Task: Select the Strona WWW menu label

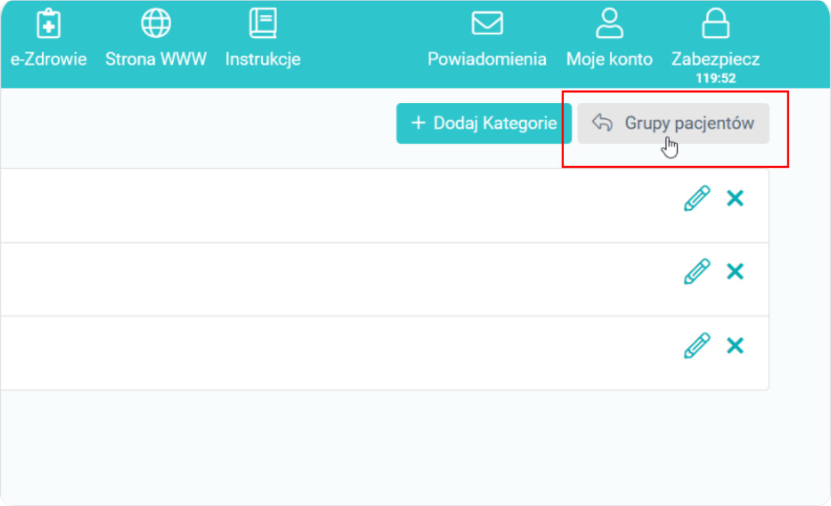Action: (x=156, y=59)
